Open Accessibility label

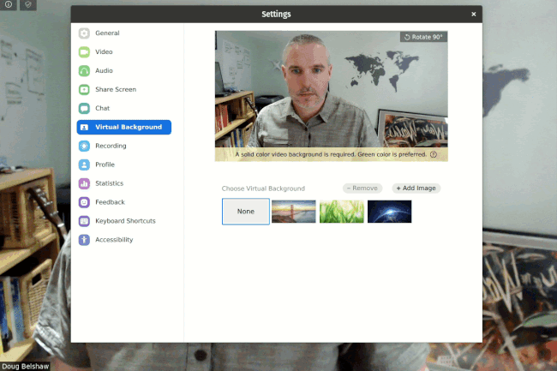point(114,240)
